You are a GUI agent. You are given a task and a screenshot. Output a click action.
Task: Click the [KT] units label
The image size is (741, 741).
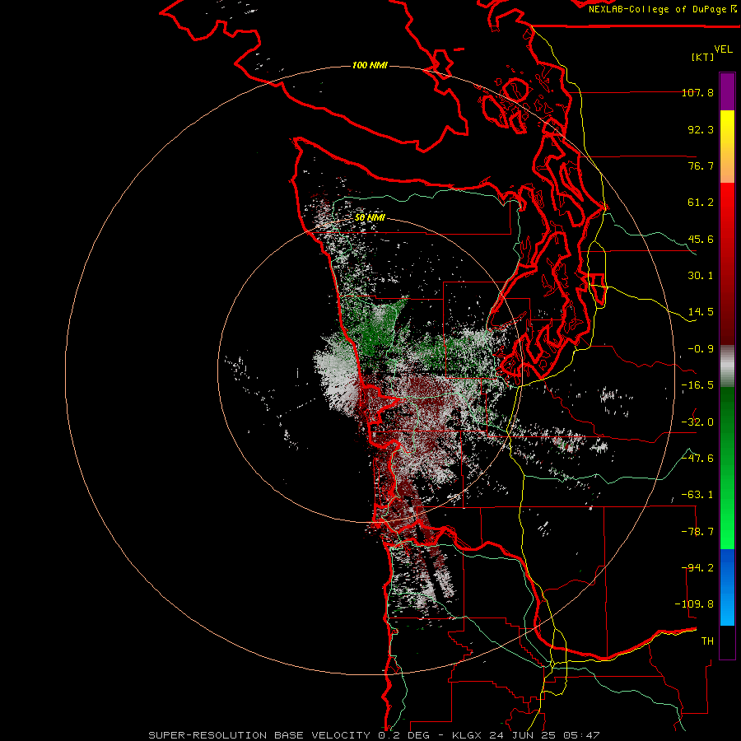click(x=703, y=57)
